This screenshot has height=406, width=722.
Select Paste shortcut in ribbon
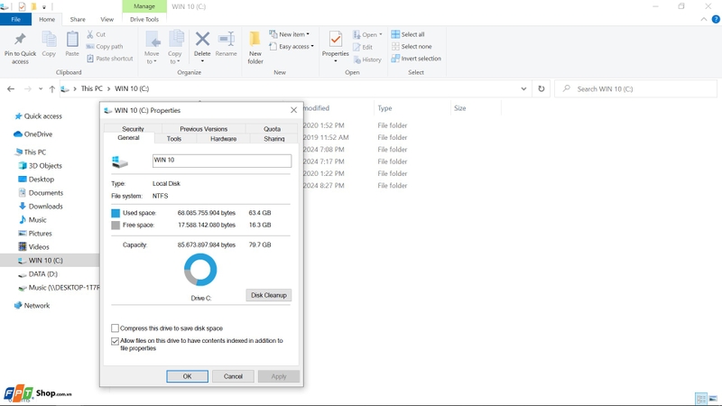(x=109, y=59)
